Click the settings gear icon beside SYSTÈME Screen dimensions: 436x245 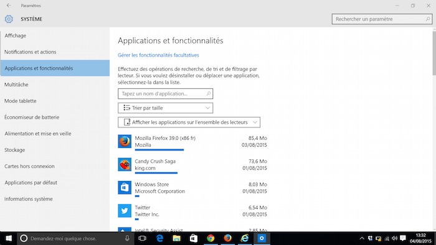click(x=9, y=19)
